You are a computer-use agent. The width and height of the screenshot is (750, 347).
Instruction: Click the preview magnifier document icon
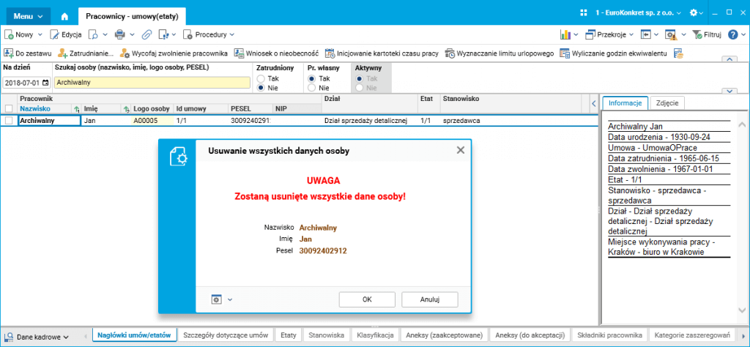point(94,34)
